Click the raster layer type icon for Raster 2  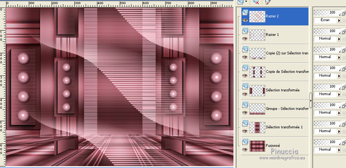pyautogui.click(x=245, y=13)
